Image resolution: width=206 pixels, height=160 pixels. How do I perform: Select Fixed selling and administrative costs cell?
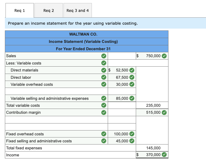click(56, 141)
